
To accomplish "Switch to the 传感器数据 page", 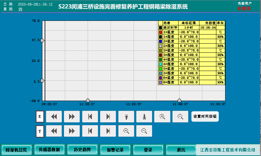I will pyautogui.click(x=49, y=150).
